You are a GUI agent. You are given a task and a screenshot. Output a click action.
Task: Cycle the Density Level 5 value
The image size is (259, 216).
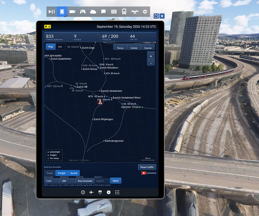coord(102,181)
